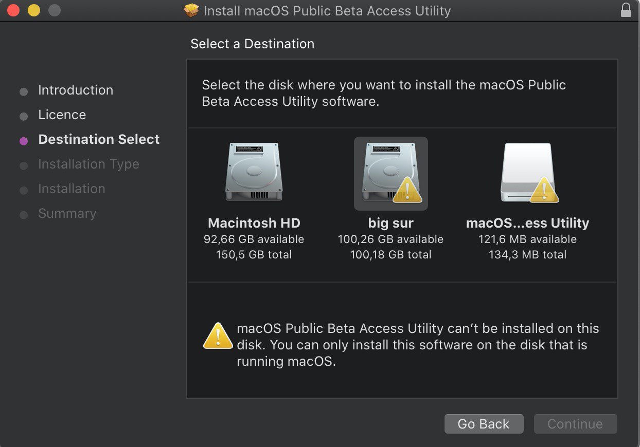Image resolution: width=640 pixels, height=447 pixels.
Task: Select the Destination Select step
Action: coord(99,139)
